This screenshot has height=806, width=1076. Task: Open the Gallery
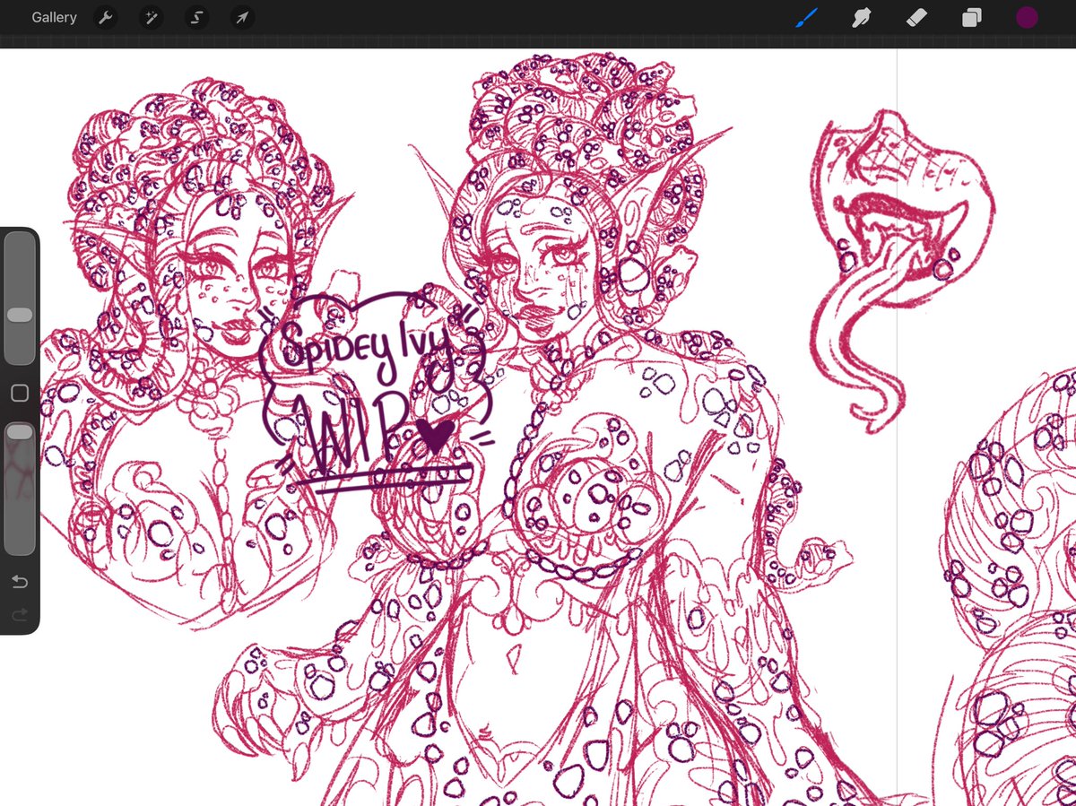click(x=54, y=17)
